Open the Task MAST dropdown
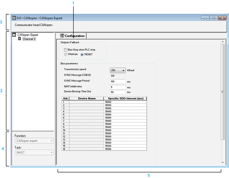 tap(35, 152)
